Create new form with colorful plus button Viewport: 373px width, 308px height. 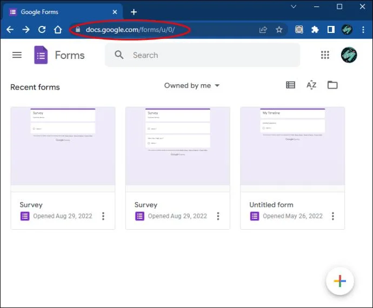[x=339, y=281]
